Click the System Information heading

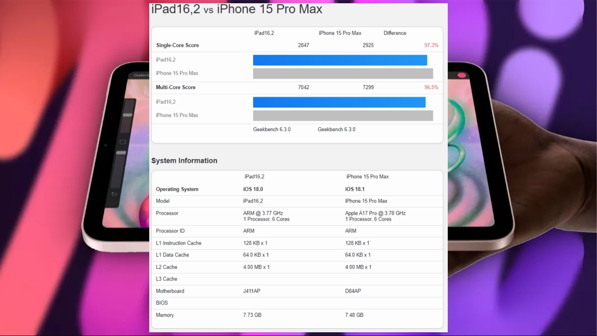(184, 161)
